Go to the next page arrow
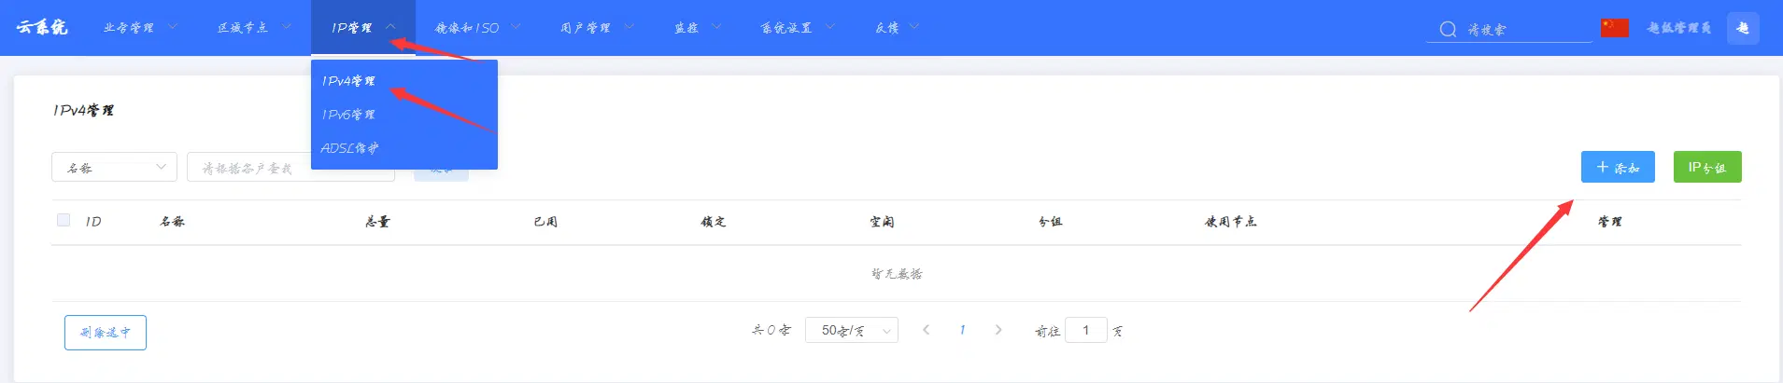Image resolution: width=1783 pixels, height=383 pixels. point(998,330)
